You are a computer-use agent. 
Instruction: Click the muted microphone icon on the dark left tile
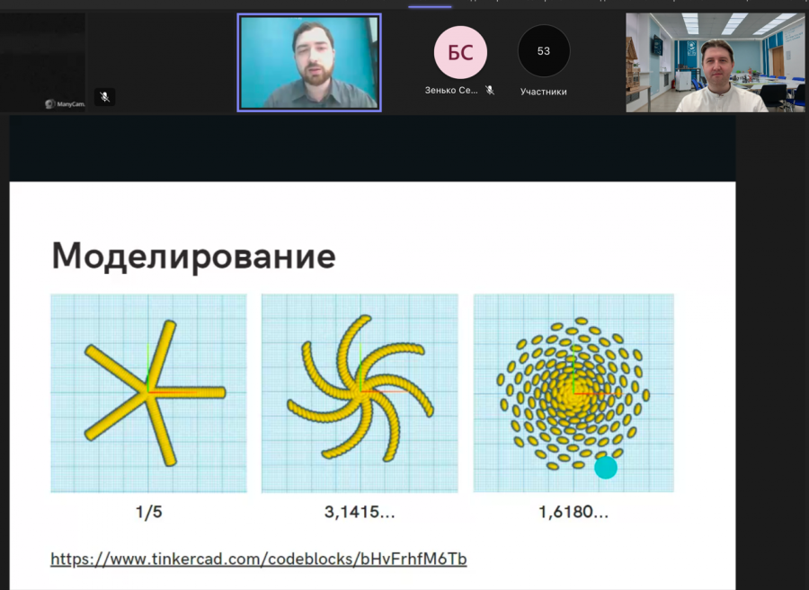(x=105, y=97)
